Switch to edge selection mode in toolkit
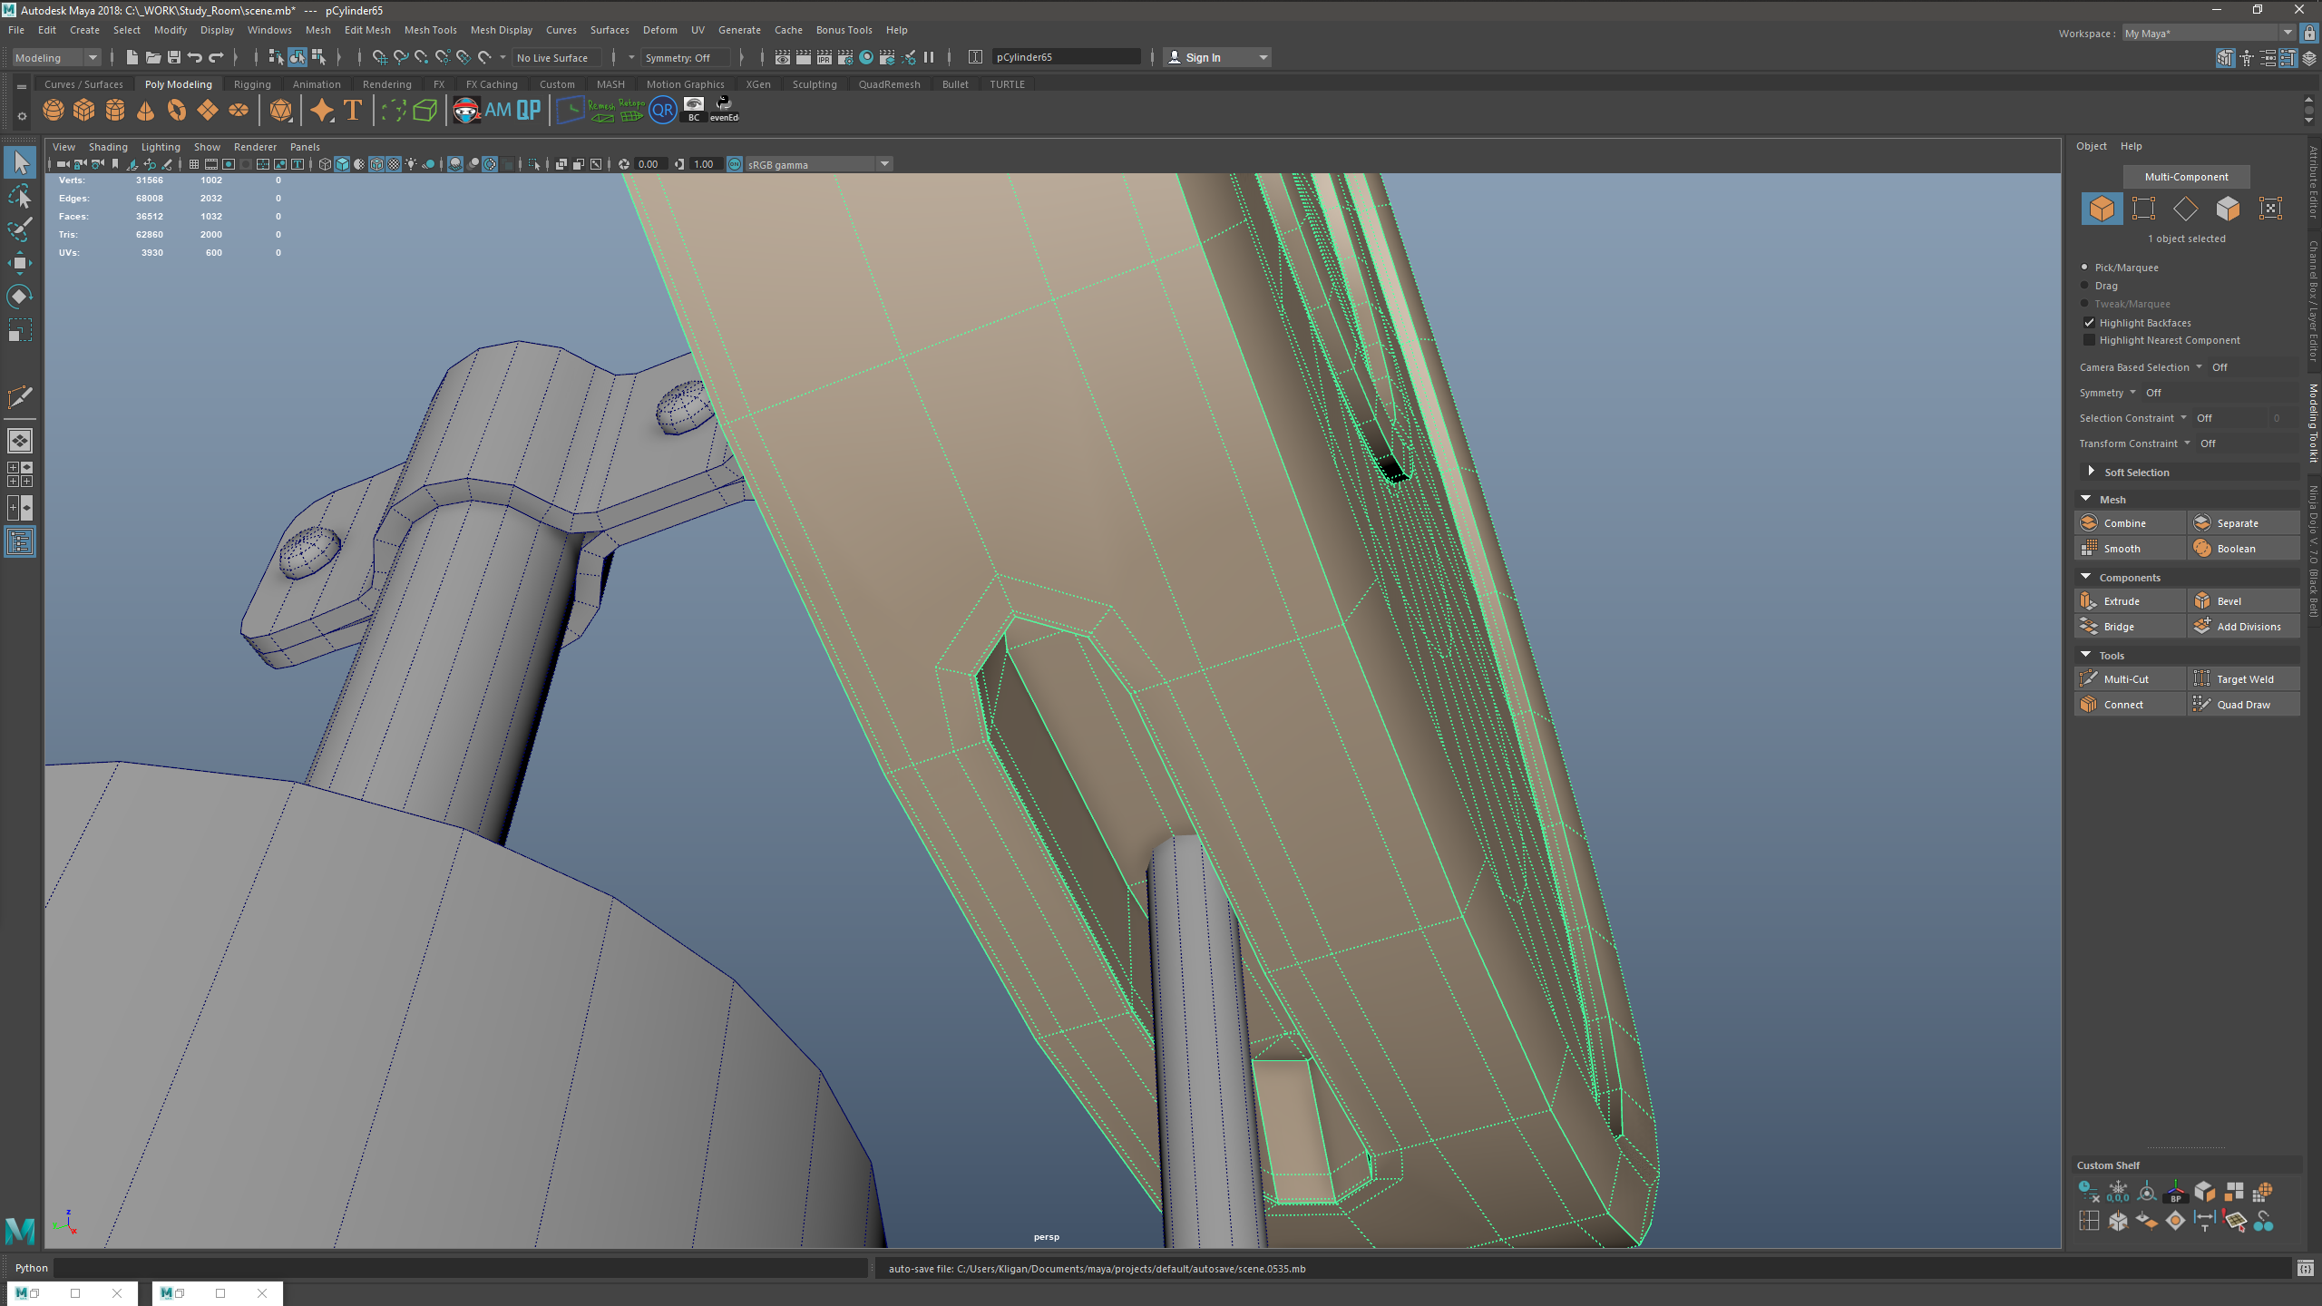This screenshot has height=1306, width=2322. [x=2186, y=209]
